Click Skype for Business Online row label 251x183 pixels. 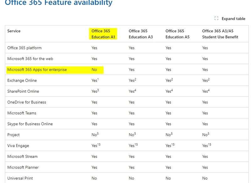click(x=30, y=124)
